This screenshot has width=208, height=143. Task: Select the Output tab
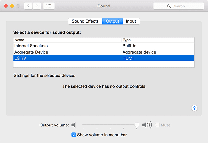(112, 21)
